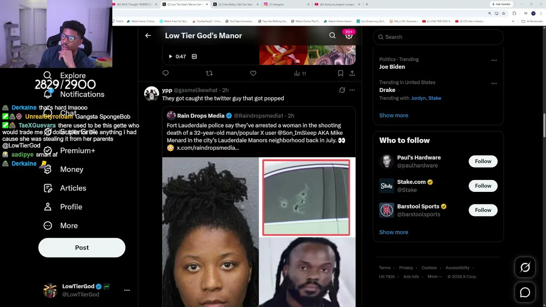This screenshot has height=307, width=546.
Task: Follow Paul's Hardware
Action: point(483,161)
